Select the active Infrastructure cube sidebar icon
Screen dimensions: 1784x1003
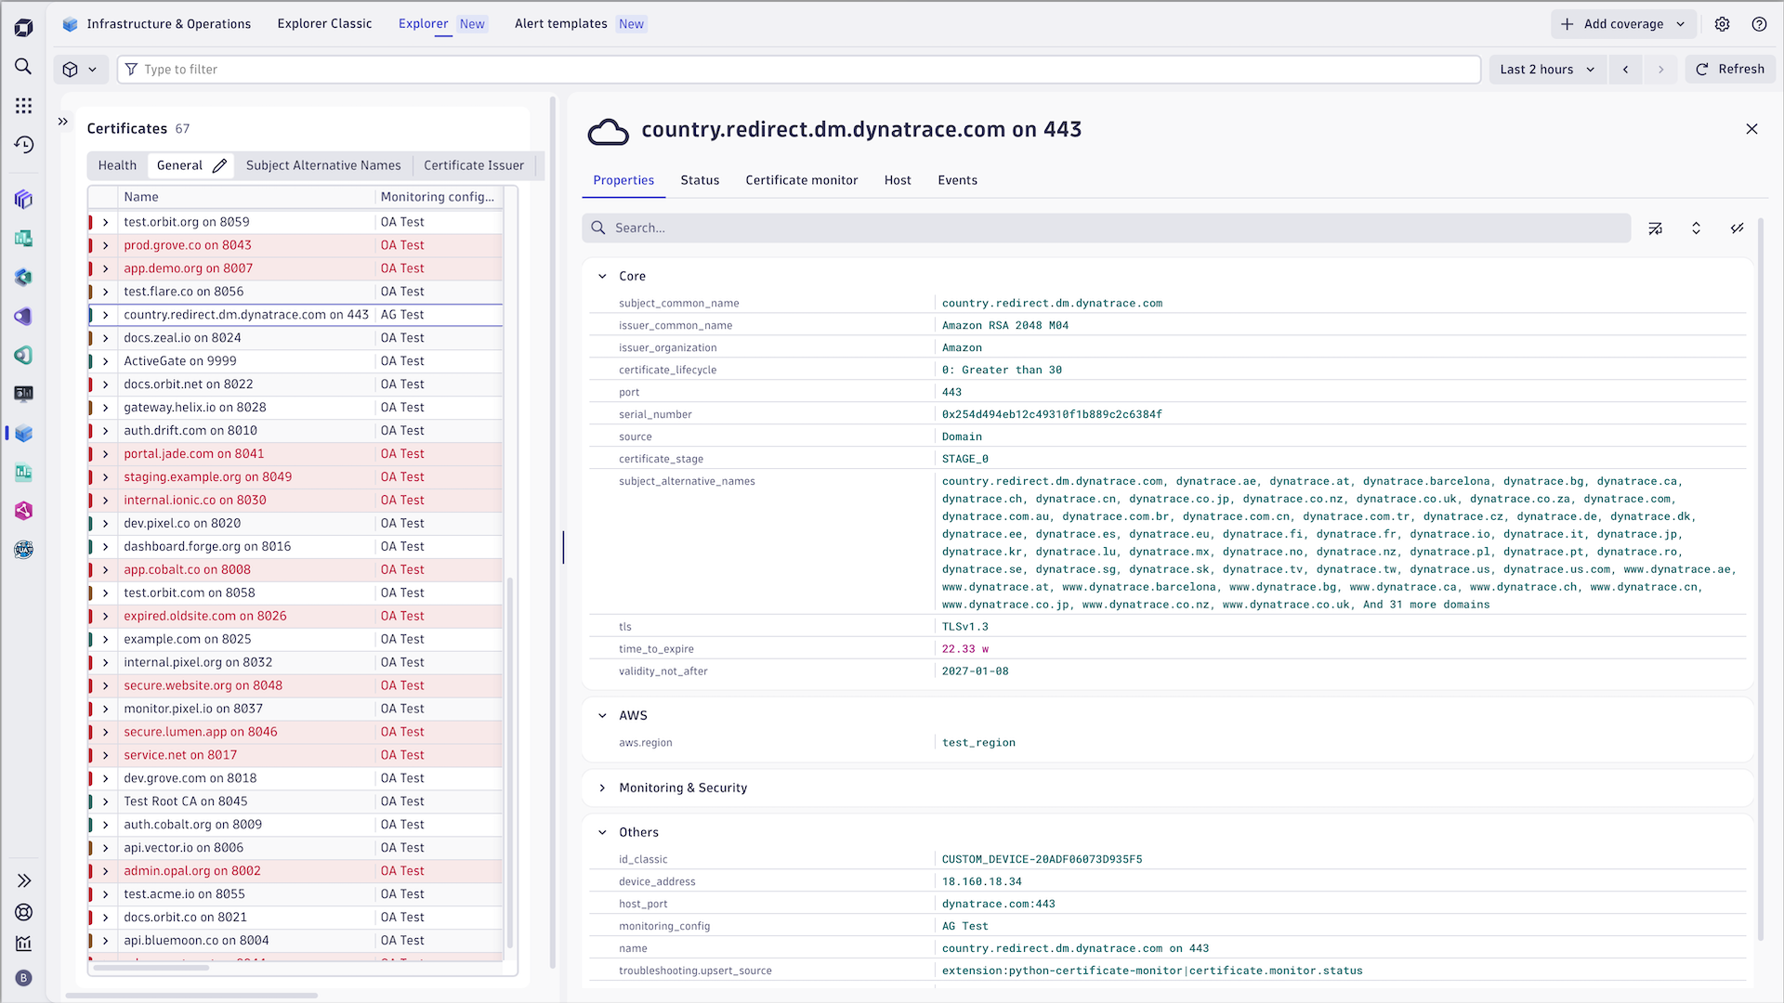coord(24,433)
